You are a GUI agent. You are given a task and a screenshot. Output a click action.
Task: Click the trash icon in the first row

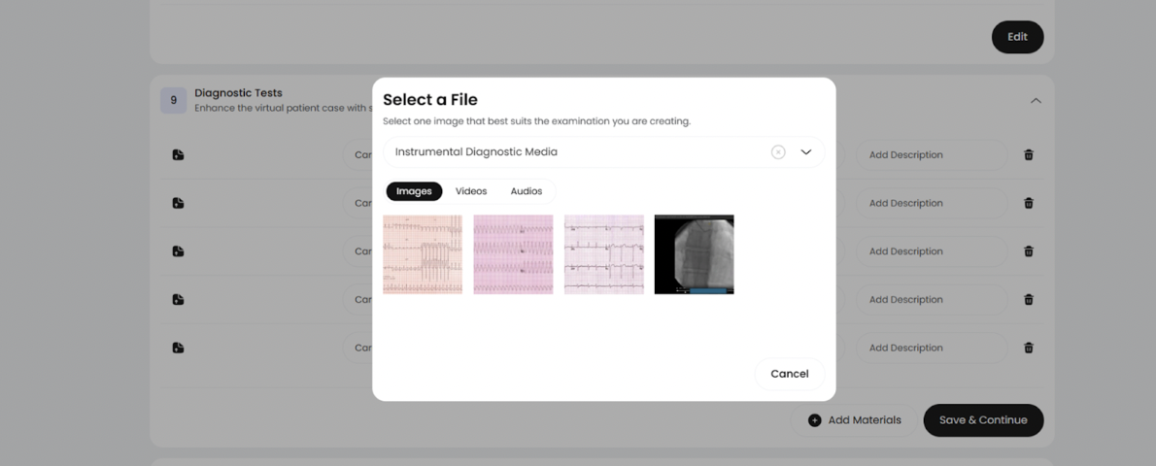pos(1029,155)
